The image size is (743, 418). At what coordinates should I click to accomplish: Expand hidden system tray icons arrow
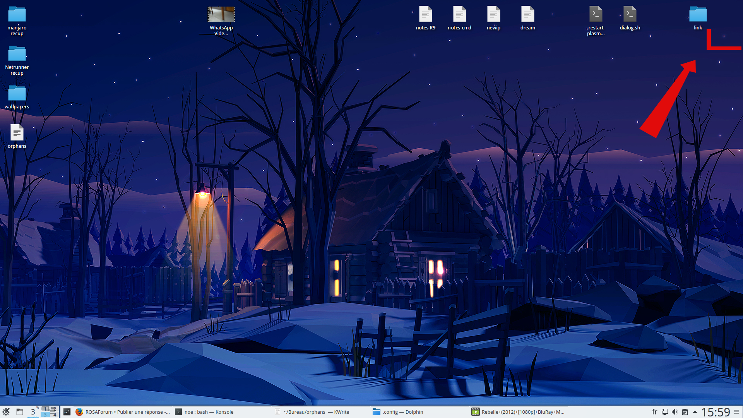[x=695, y=412]
